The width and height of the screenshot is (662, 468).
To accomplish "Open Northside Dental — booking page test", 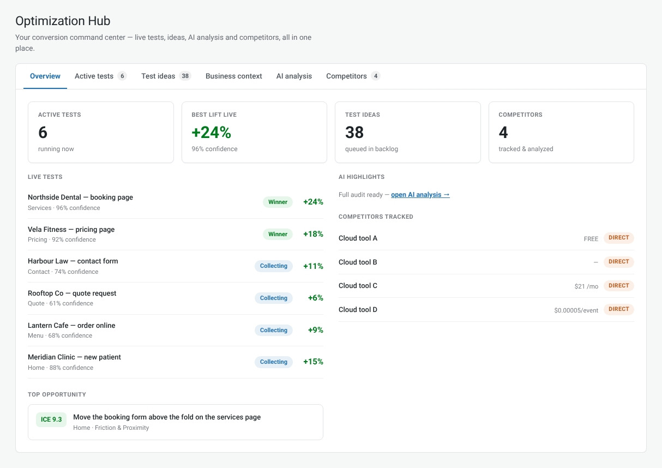I will [176, 202].
